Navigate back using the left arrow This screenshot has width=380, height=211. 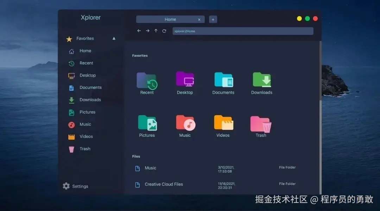coord(139,31)
